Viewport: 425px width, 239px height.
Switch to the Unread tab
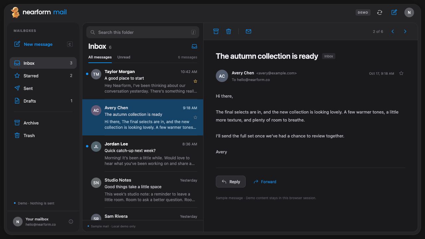click(124, 57)
